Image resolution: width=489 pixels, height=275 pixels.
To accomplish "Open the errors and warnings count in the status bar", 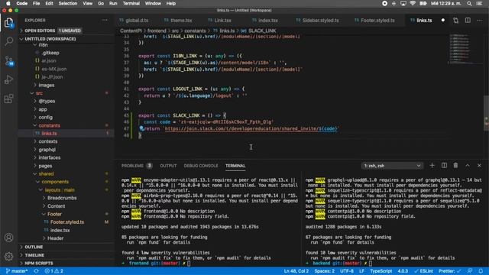I will pyautogui.click(x=53, y=271).
